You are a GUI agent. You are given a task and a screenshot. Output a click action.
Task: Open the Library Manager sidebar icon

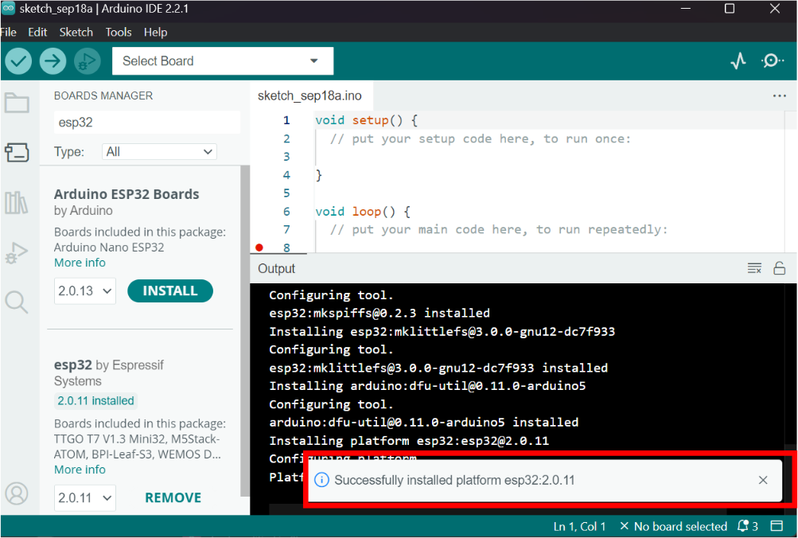point(17,203)
